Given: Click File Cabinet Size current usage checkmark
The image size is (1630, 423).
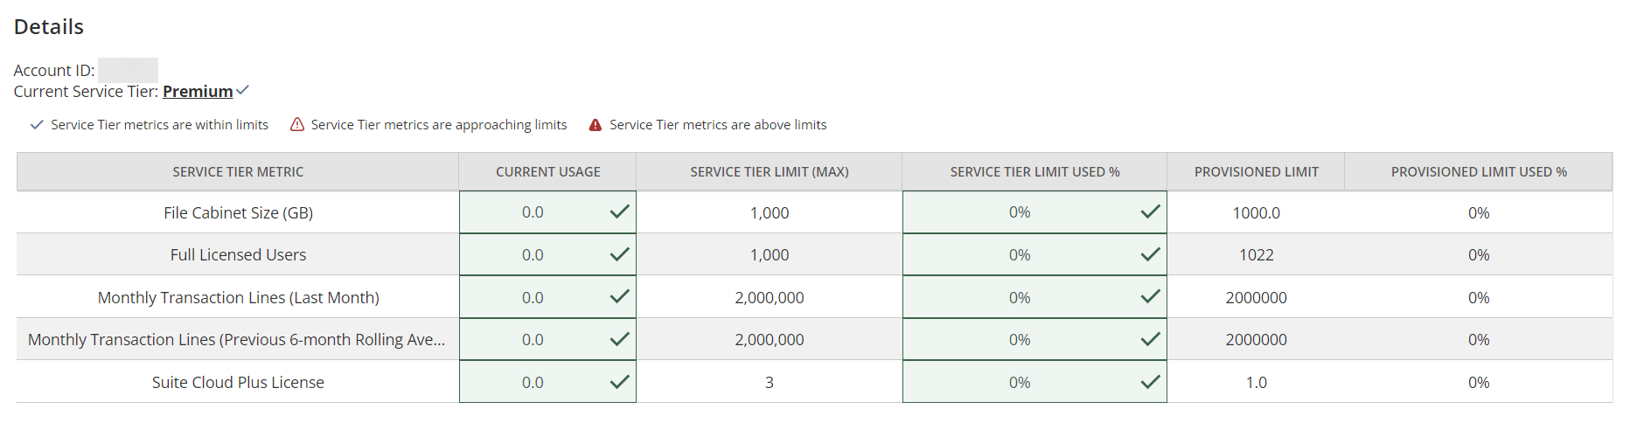Looking at the screenshot, I should tap(620, 211).
